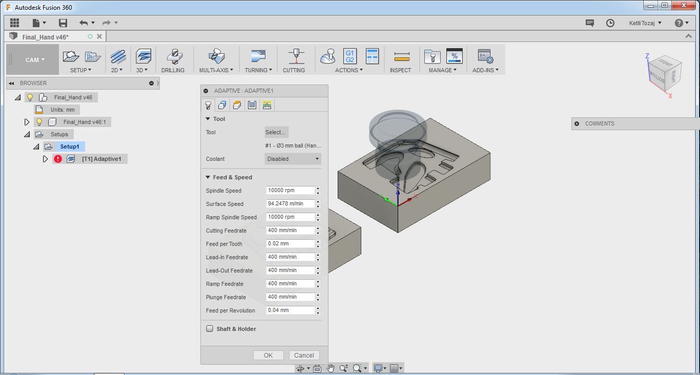This screenshot has height=375, width=700.
Task: Click the New Setup icon
Action: click(x=71, y=56)
